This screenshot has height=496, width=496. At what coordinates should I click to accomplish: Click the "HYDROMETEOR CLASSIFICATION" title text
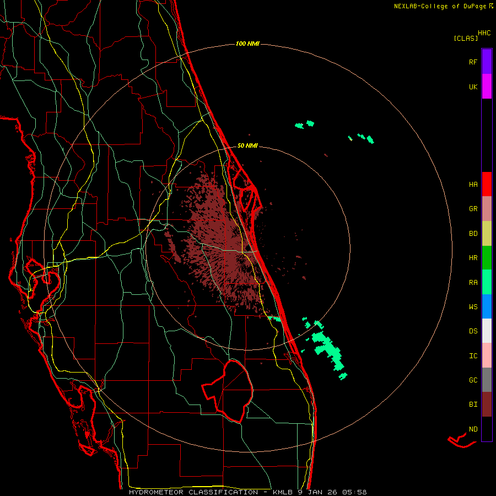point(193,492)
